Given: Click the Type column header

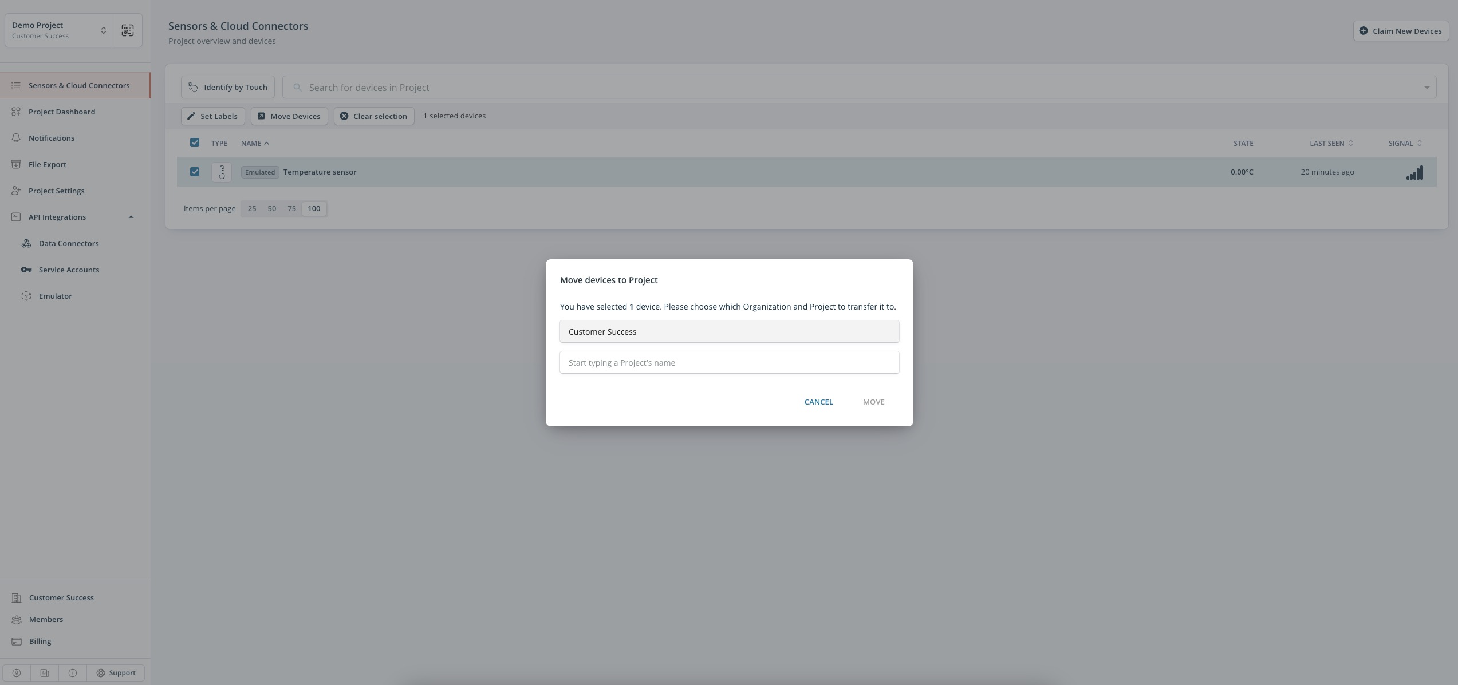Looking at the screenshot, I should (219, 144).
